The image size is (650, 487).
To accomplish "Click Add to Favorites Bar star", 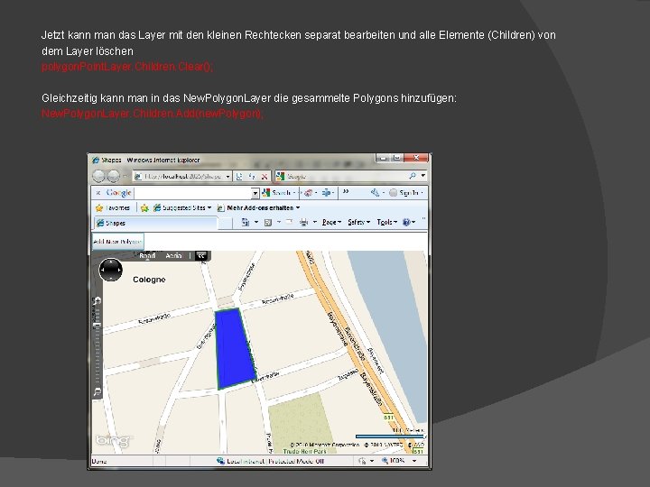I will coord(144,208).
